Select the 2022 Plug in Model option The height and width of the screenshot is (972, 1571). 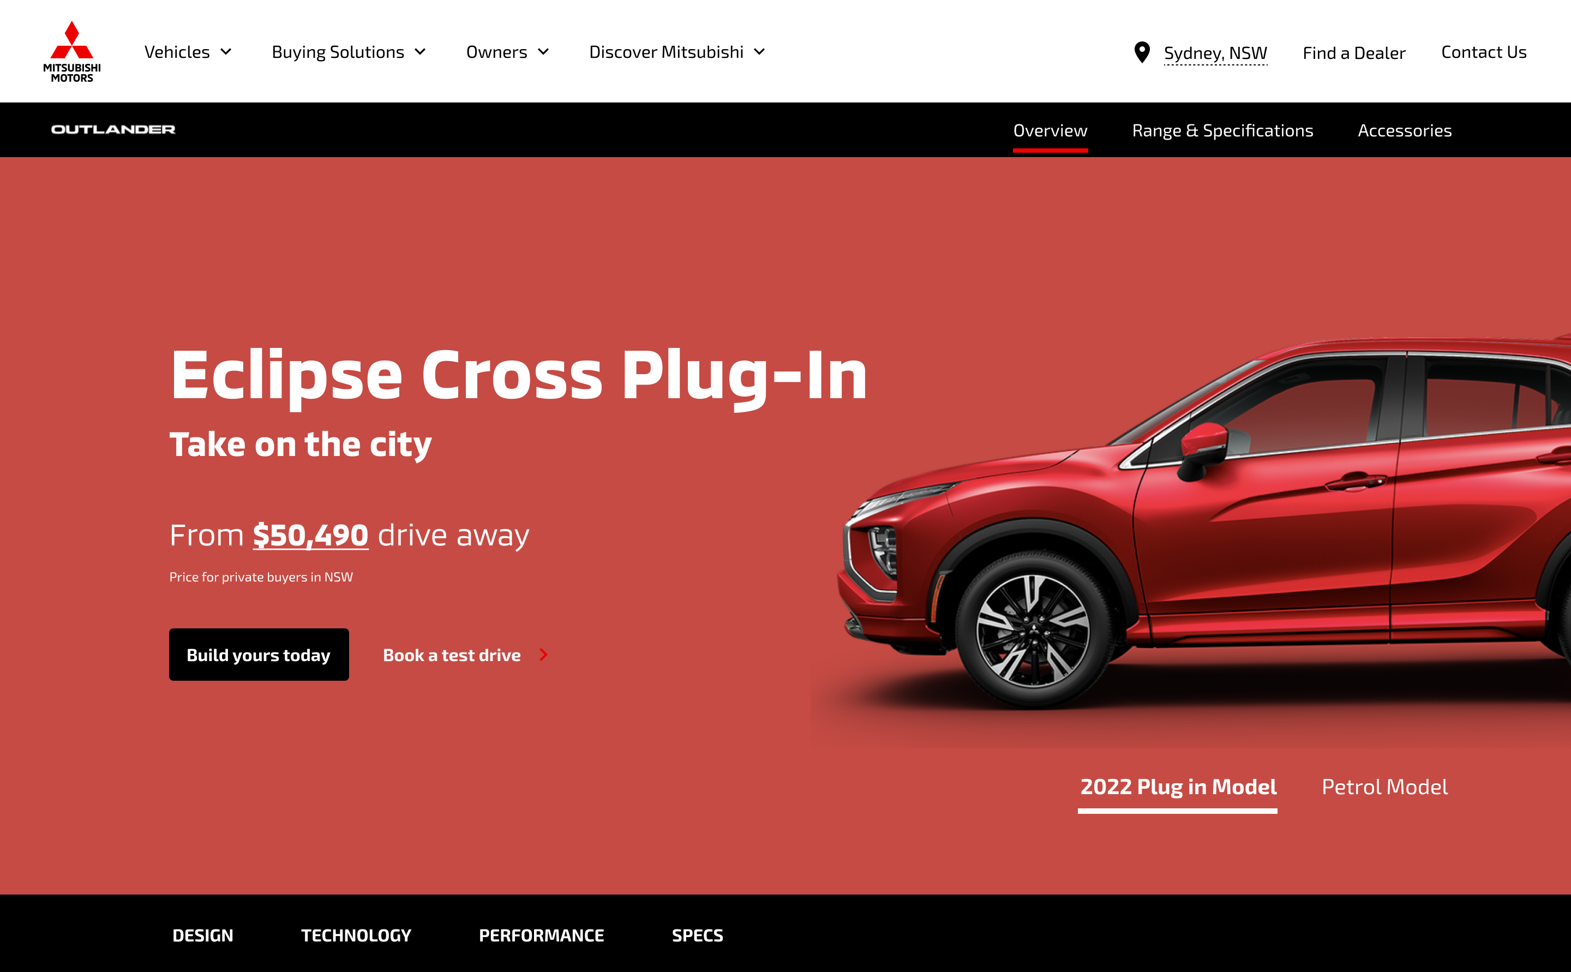coord(1178,788)
